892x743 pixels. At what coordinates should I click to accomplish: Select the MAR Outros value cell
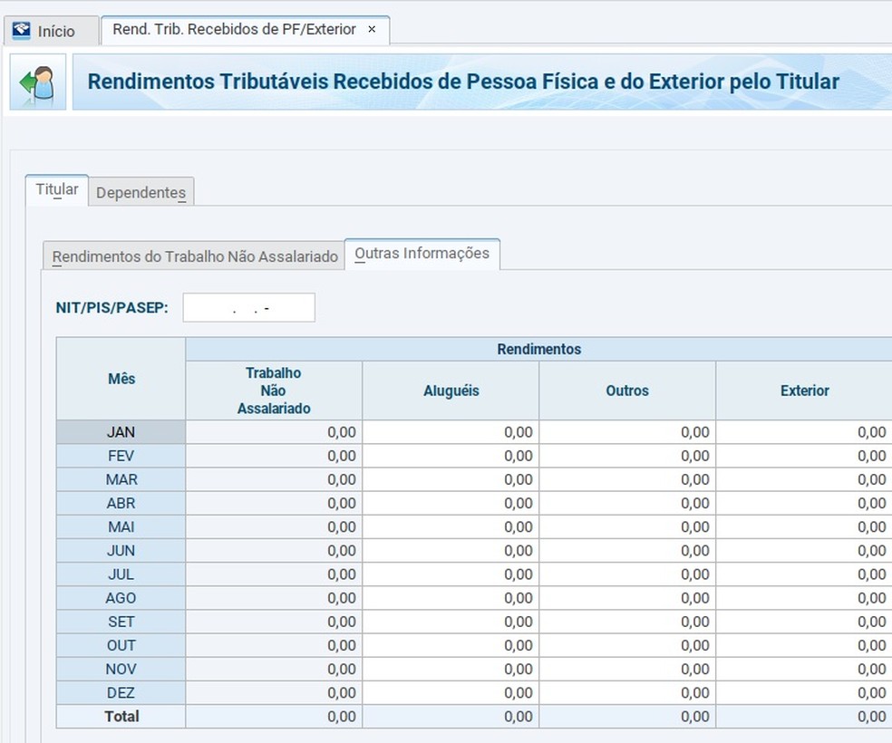click(627, 479)
